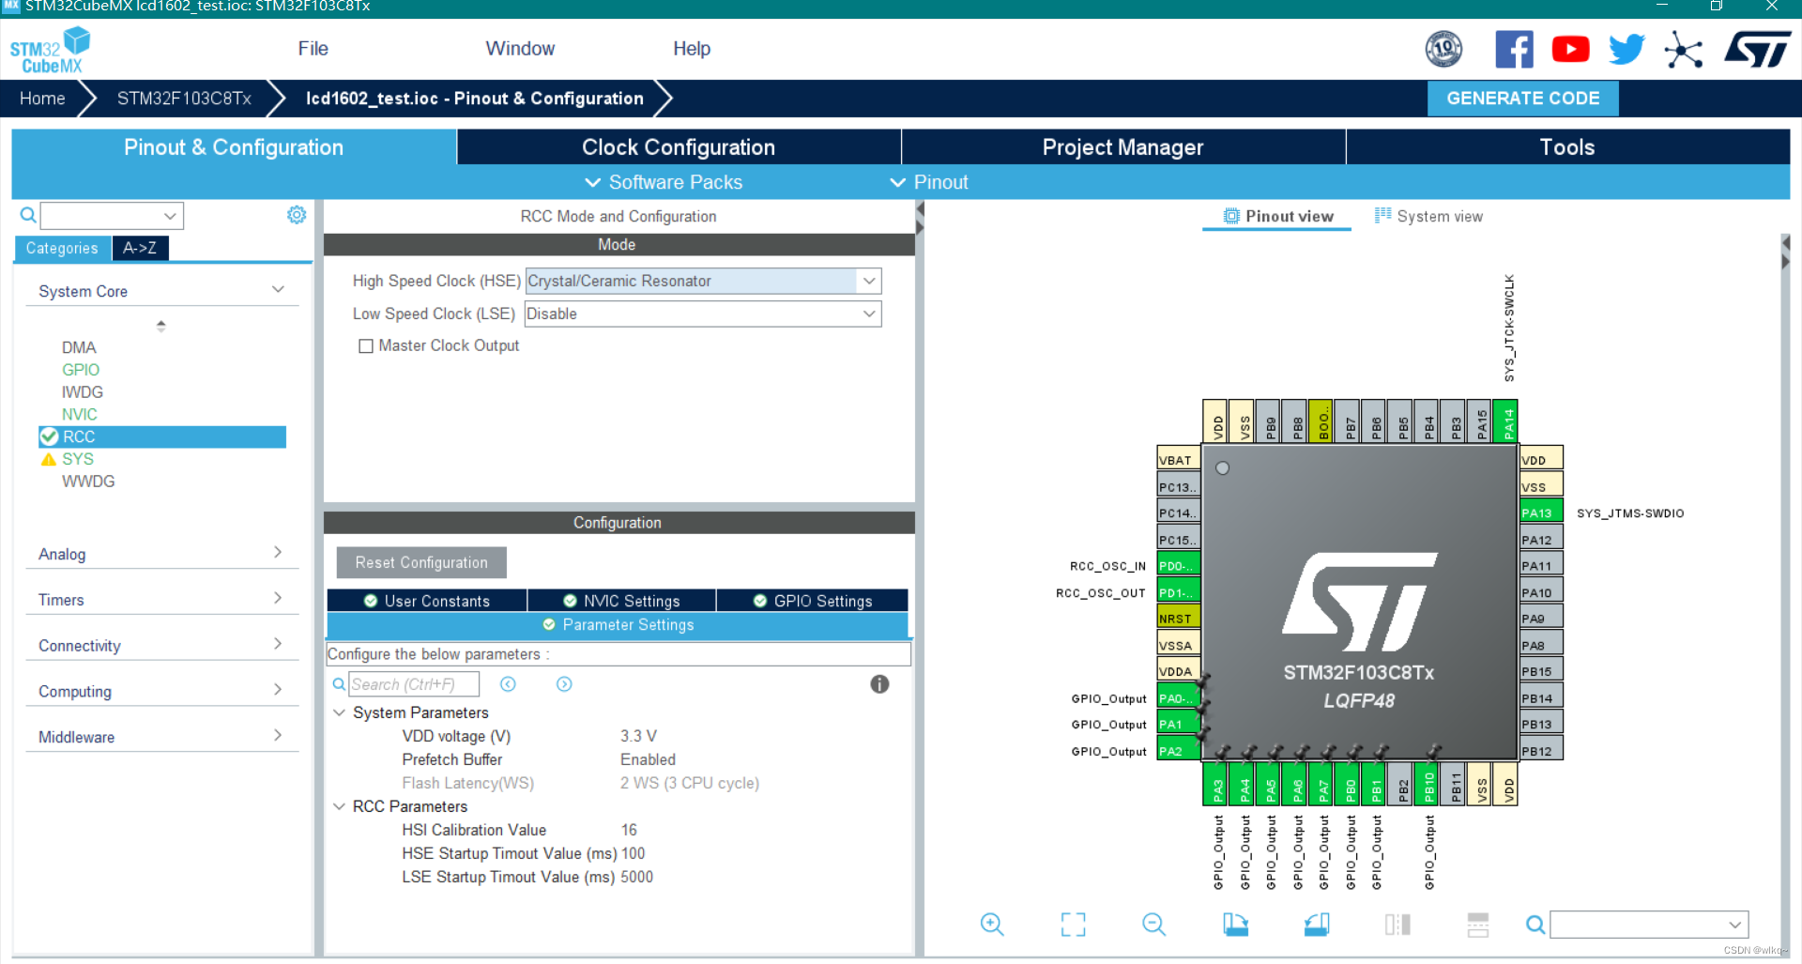Click the flip horizontal view icon
Screen dimensions: 1802x964
[1397, 925]
